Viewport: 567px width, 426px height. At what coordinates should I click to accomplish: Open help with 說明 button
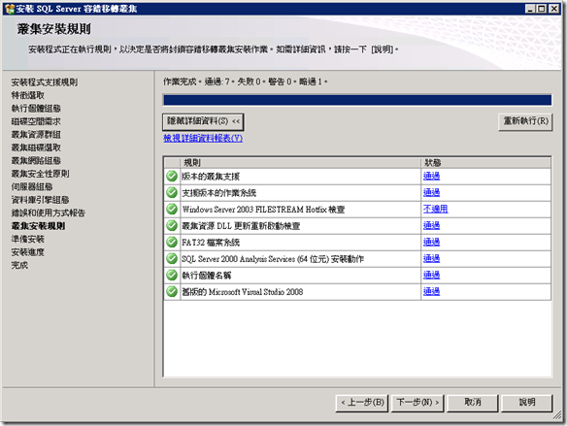[x=527, y=403]
